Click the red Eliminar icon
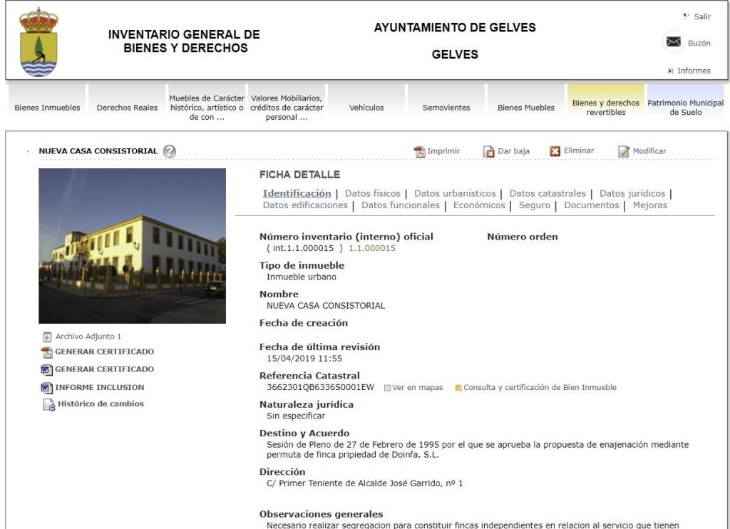 [555, 151]
